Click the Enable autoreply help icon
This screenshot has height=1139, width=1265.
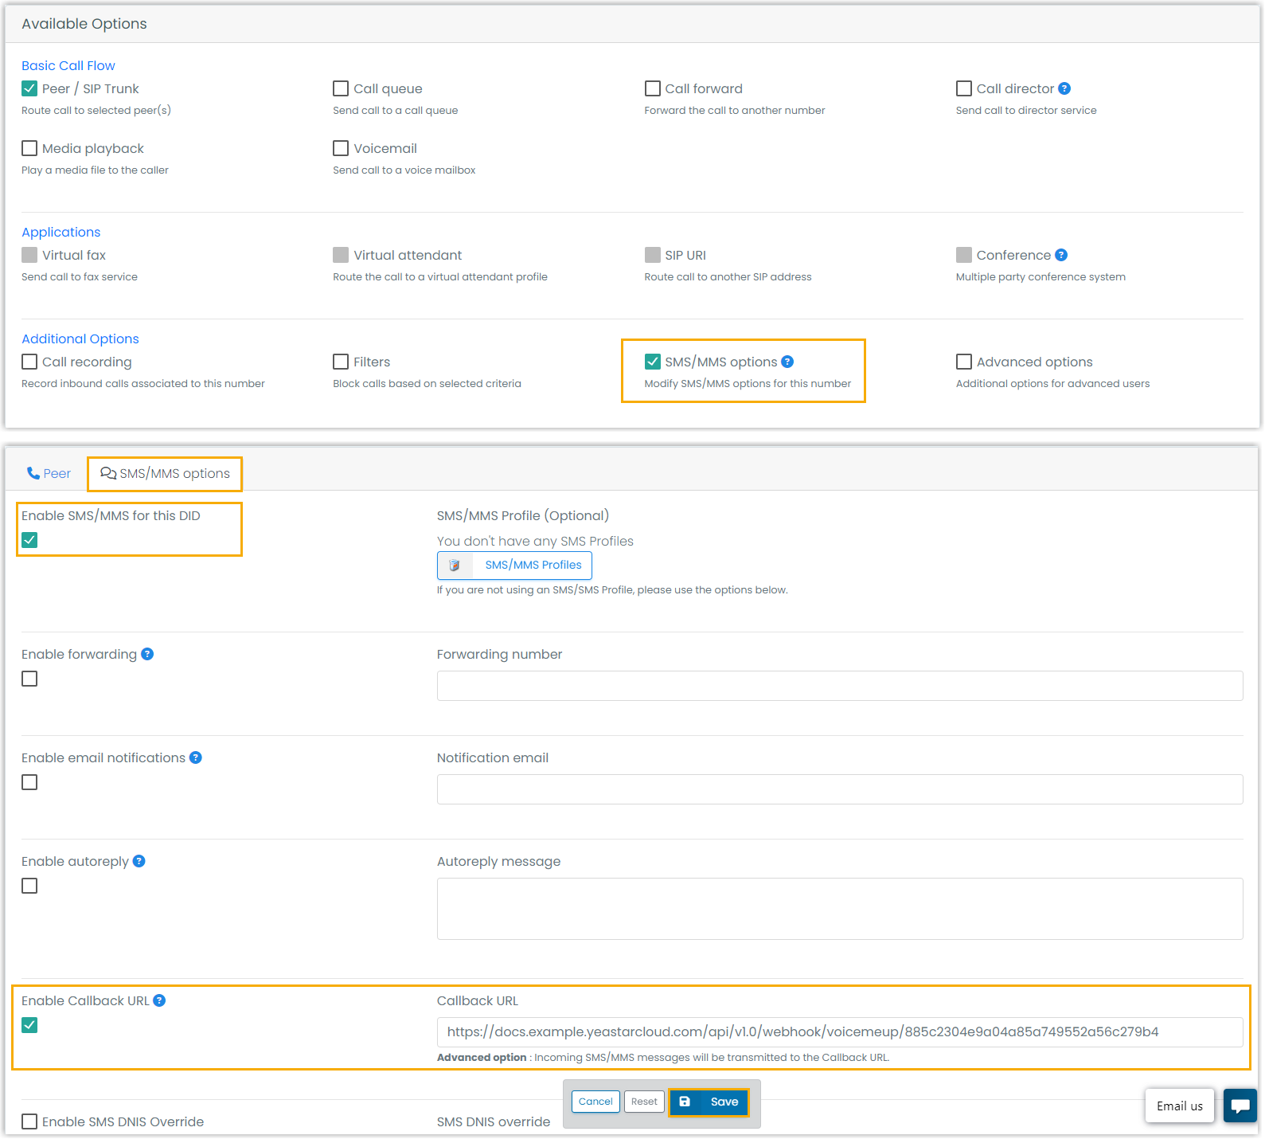tap(139, 861)
